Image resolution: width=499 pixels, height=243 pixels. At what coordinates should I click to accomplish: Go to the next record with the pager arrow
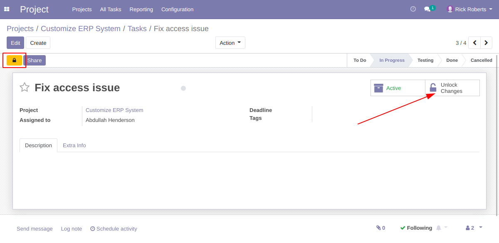[486, 42]
